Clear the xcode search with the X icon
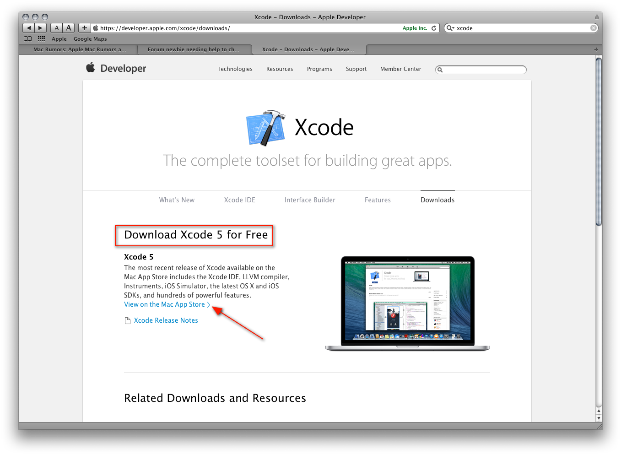Image resolution: width=621 pixels, height=455 pixels. click(x=594, y=28)
